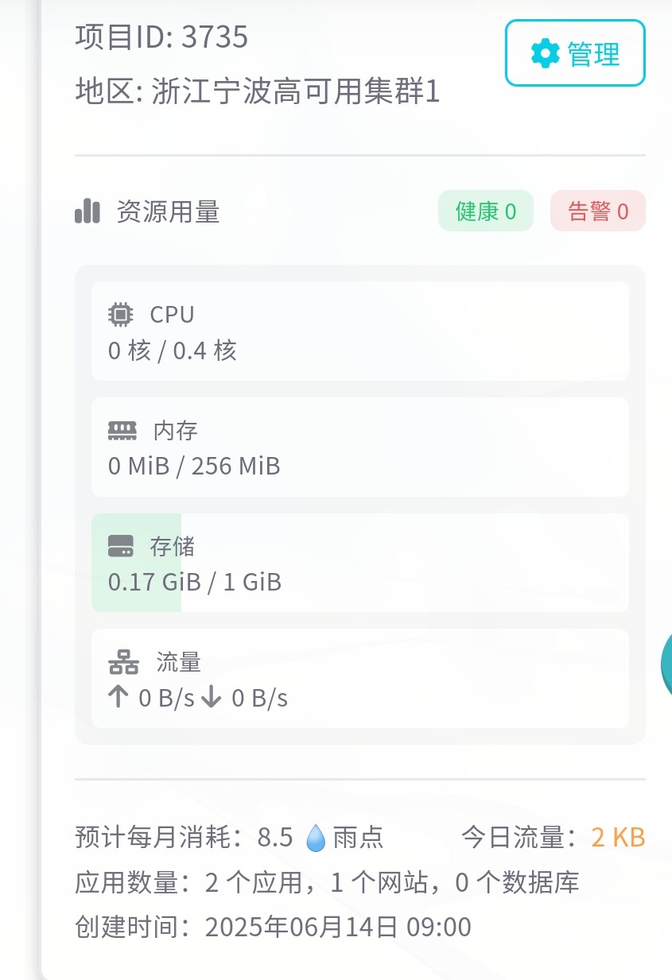Click the teal floating button at right edge
The width and height of the screenshot is (672, 980).
point(666,664)
